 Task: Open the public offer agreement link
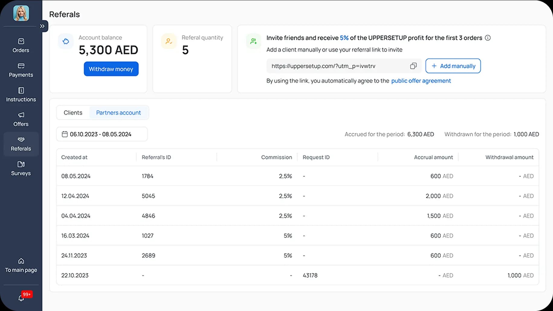coord(421,81)
